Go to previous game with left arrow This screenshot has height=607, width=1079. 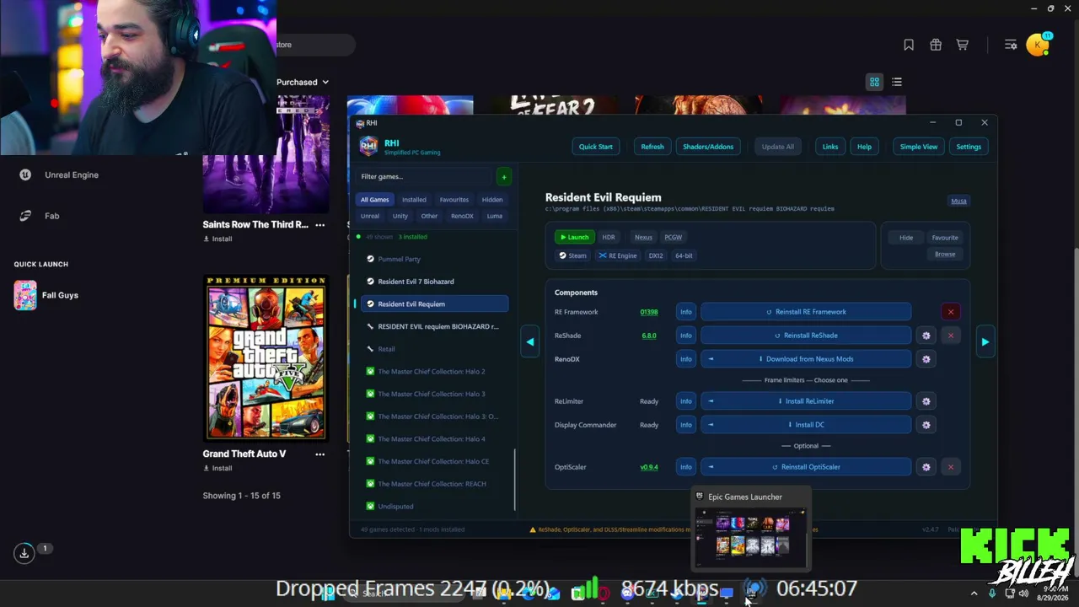(530, 342)
